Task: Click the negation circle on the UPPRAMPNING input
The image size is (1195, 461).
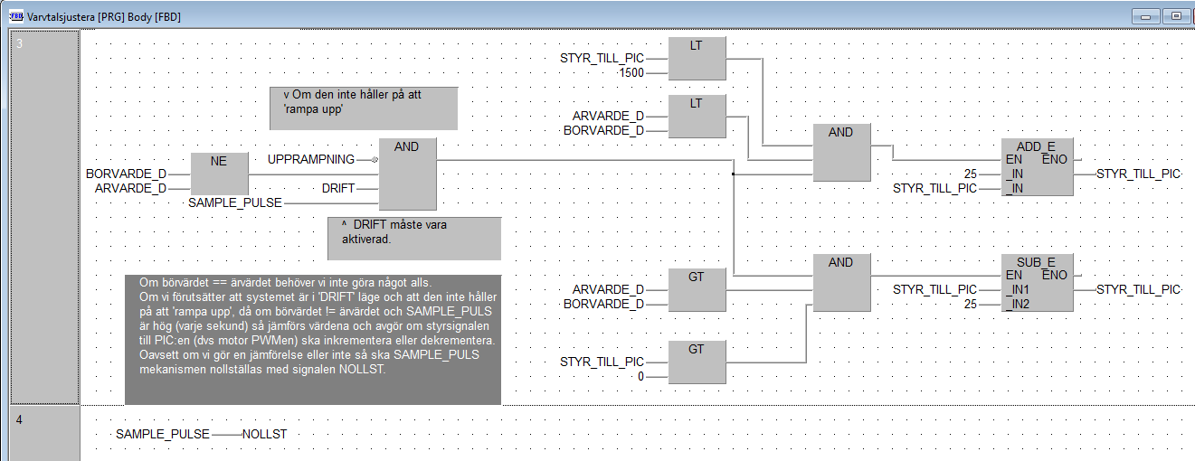Action: click(x=373, y=159)
